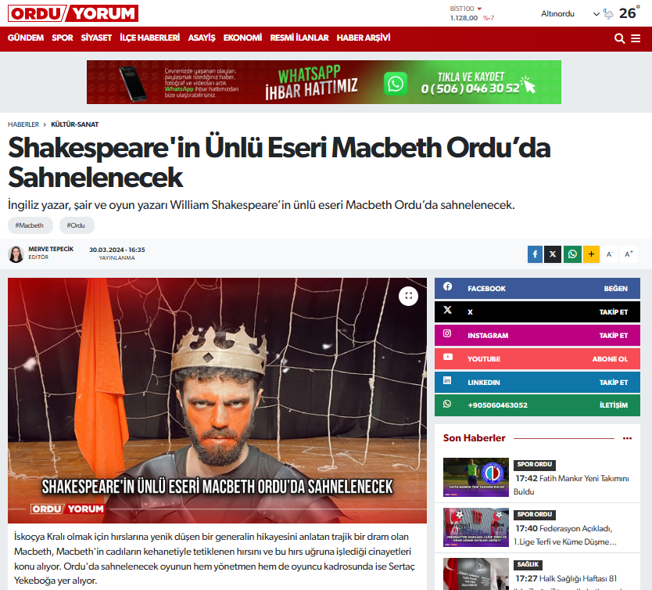652x590 pixels.
Task: Open the GÜNDEM menu item
Action: 25,38
